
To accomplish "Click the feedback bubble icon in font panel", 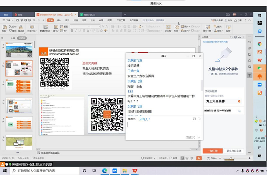I will [x=232, y=37].
